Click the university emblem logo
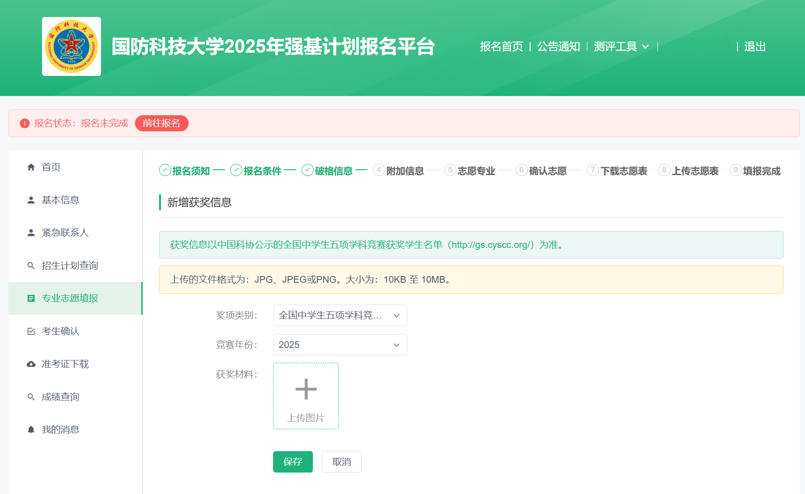 72,46
